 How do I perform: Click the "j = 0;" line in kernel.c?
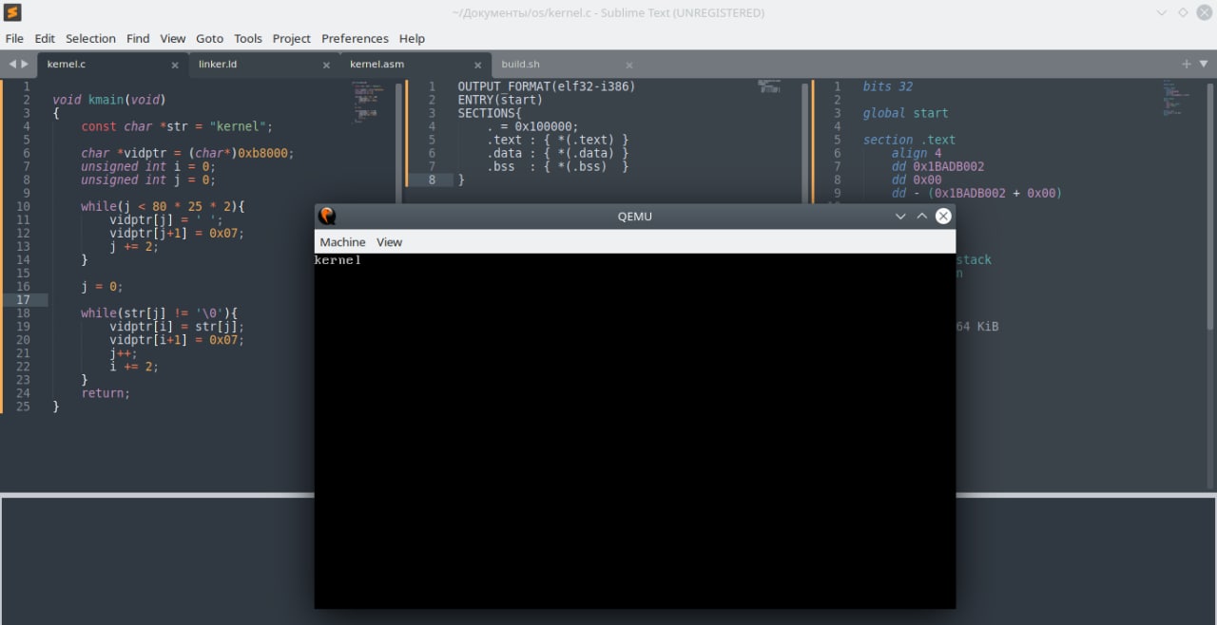pyautogui.click(x=102, y=286)
